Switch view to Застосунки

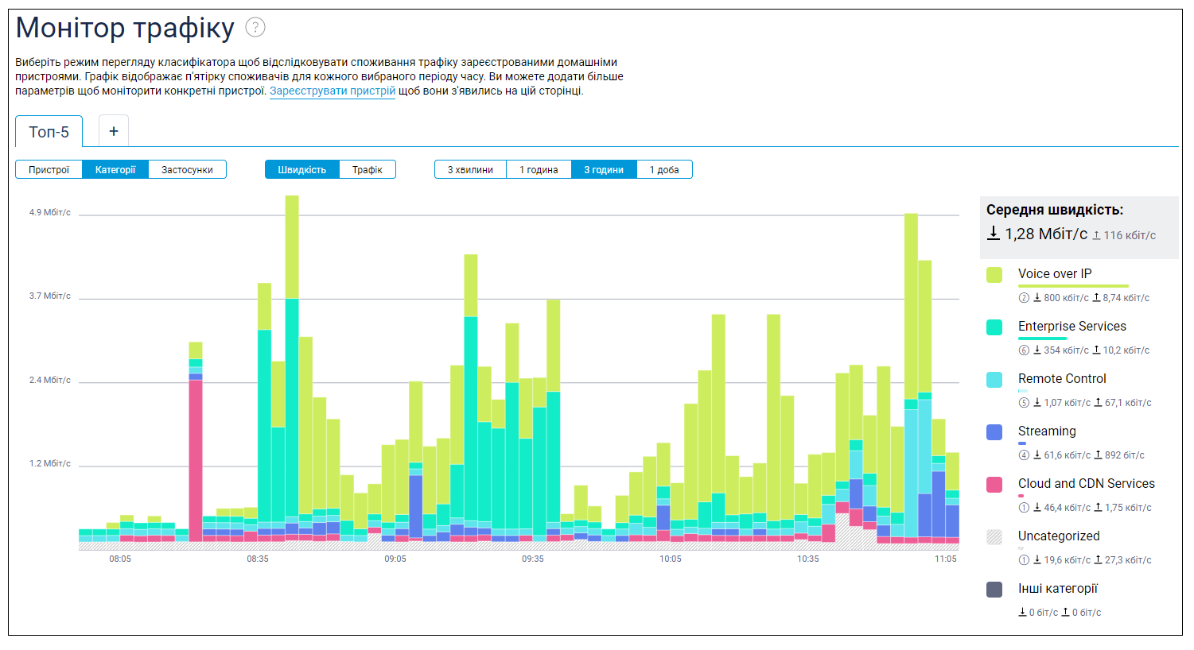(187, 169)
